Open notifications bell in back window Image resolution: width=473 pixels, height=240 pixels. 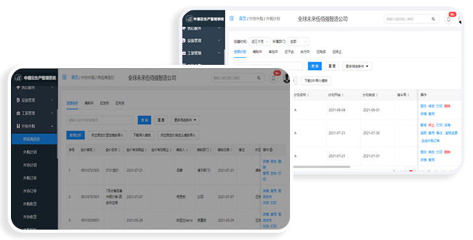tap(448, 19)
